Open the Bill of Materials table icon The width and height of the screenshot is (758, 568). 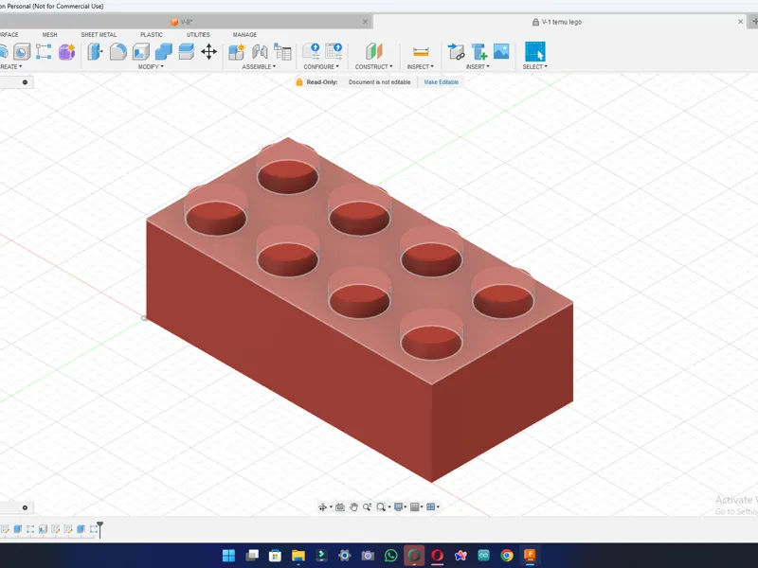pyautogui.click(x=282, y=52)
